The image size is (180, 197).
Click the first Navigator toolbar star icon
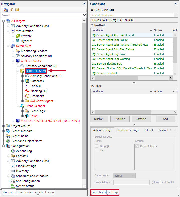pos(6,10)
